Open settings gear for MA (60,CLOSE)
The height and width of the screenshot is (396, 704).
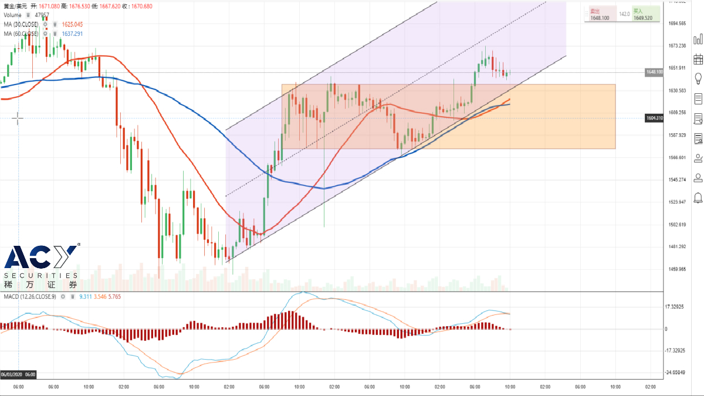pyautogui.click(x=45, y=34)
